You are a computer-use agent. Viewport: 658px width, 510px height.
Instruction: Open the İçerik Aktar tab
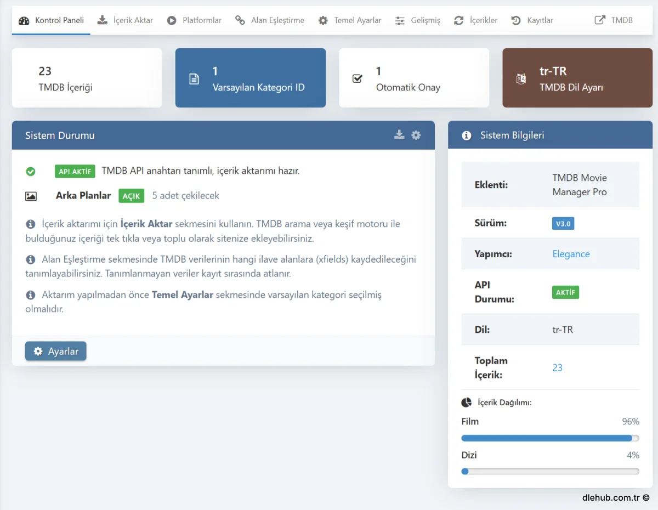pos(126,20)
